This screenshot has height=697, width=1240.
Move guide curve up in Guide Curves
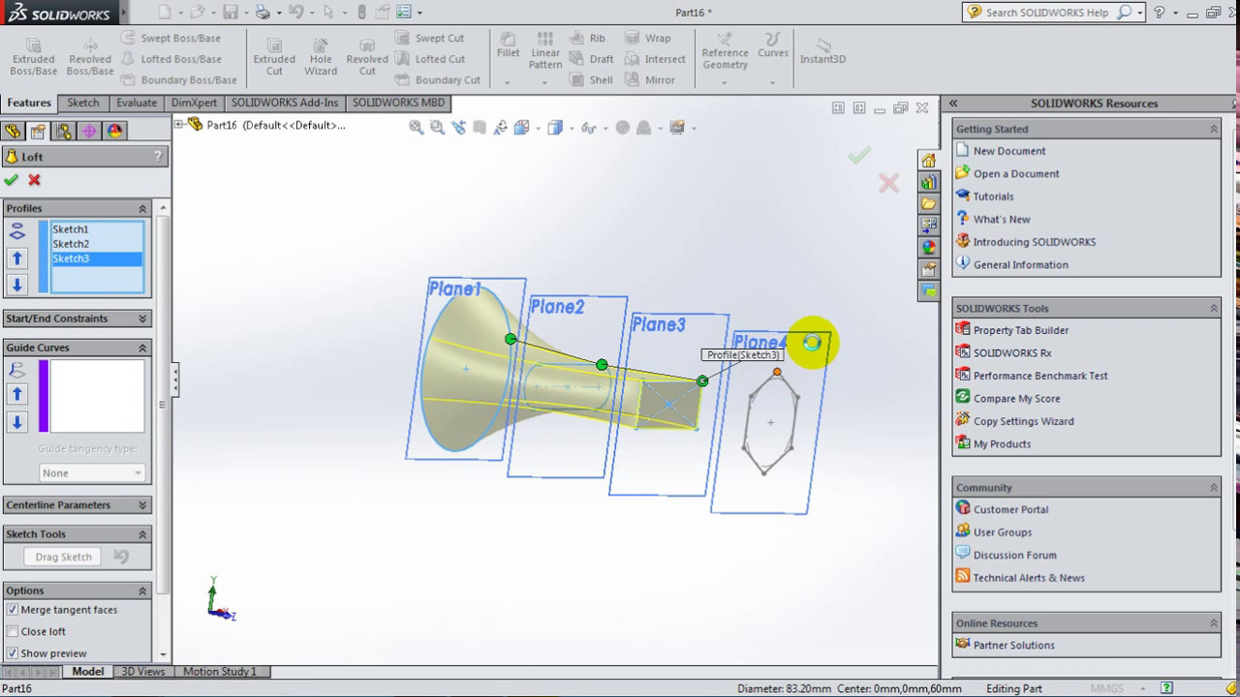16,394
